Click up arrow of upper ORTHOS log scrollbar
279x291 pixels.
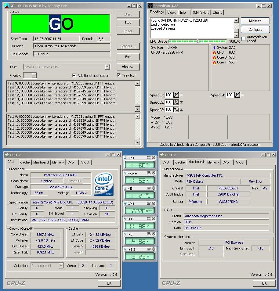[137, 83]
